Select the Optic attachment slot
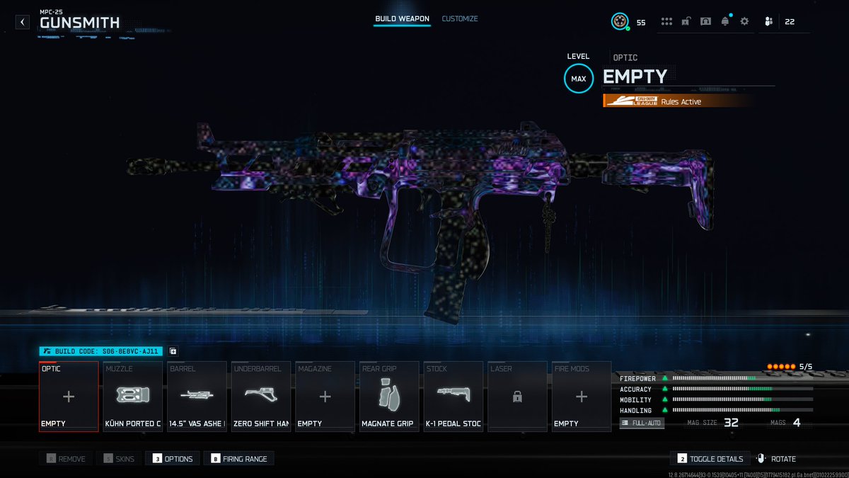Screen dimensions: 849x478 coord(69,397)
